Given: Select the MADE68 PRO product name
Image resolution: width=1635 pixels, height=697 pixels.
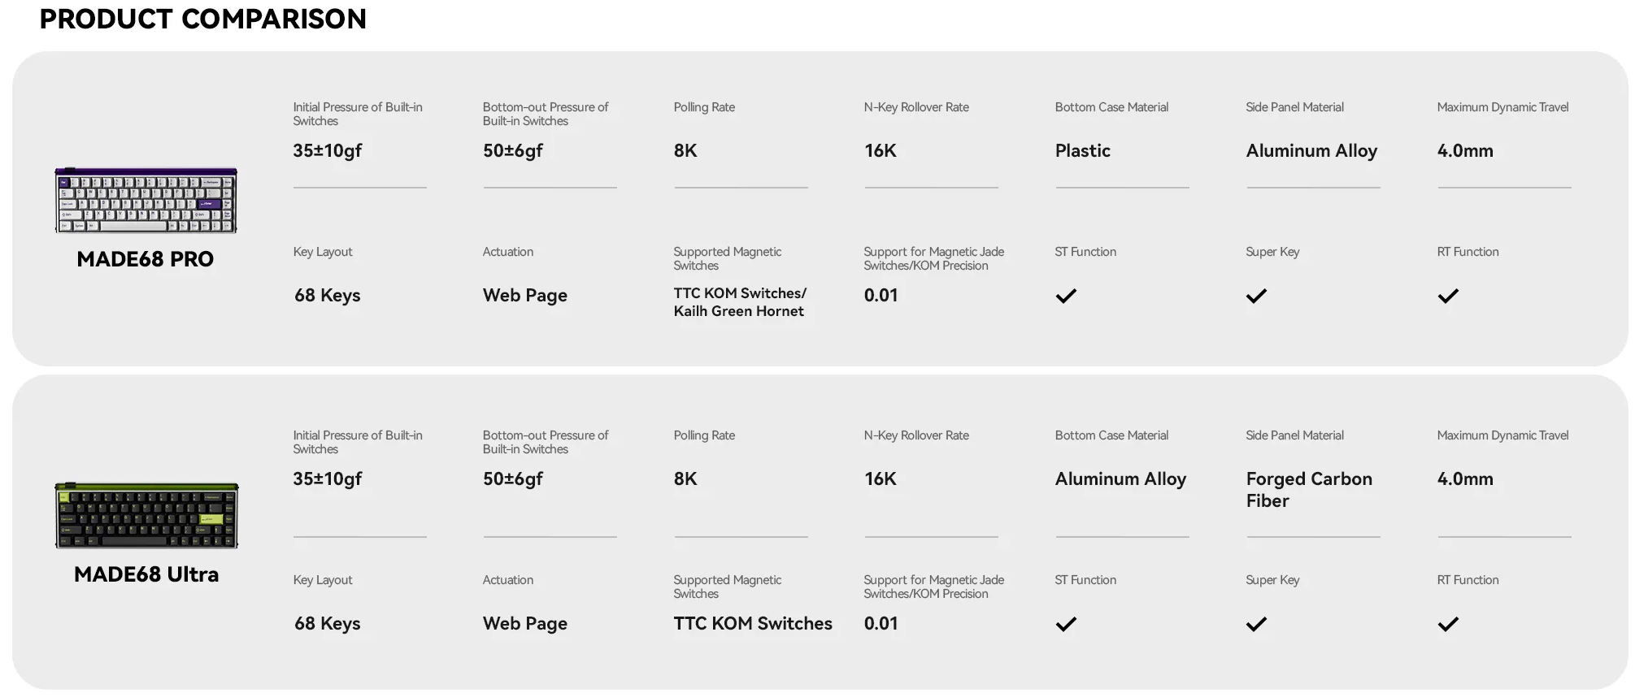Looking at the screenshot, I should coord(146,259).
